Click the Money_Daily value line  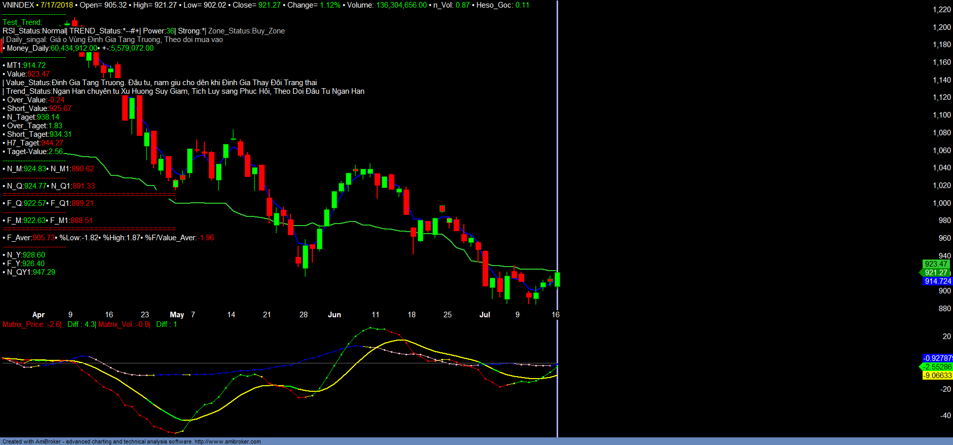point(79,48)
